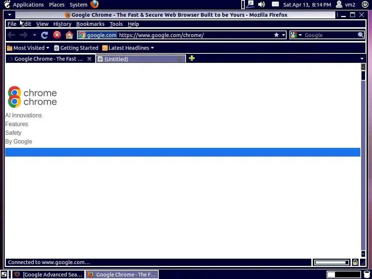
Task: Expand the Latest Headlines feed
Action: click(x=128, y=48)
